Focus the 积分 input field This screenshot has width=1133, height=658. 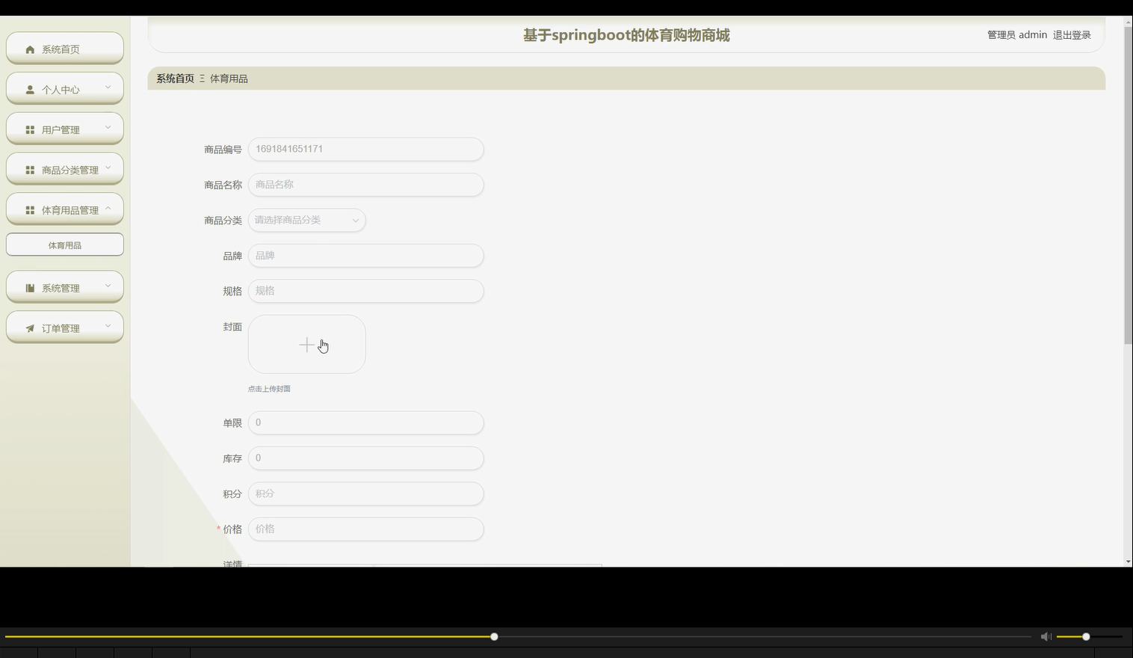[x=365, y=493]
